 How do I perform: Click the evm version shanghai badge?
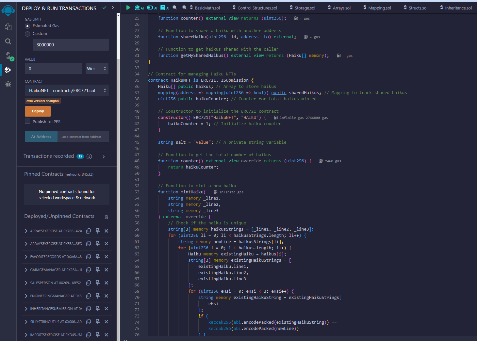pos(43,101)
